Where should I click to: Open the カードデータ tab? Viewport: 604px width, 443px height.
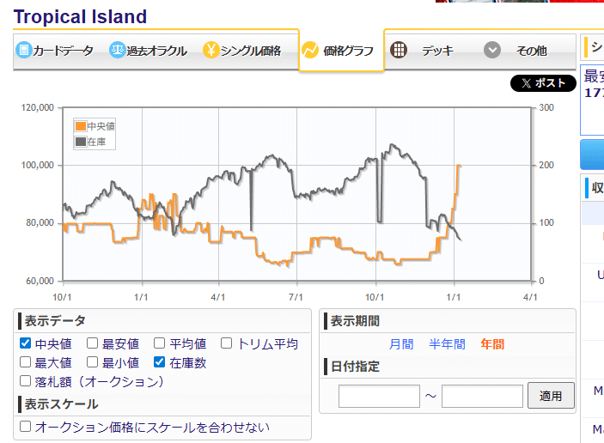tap(54, 51)
